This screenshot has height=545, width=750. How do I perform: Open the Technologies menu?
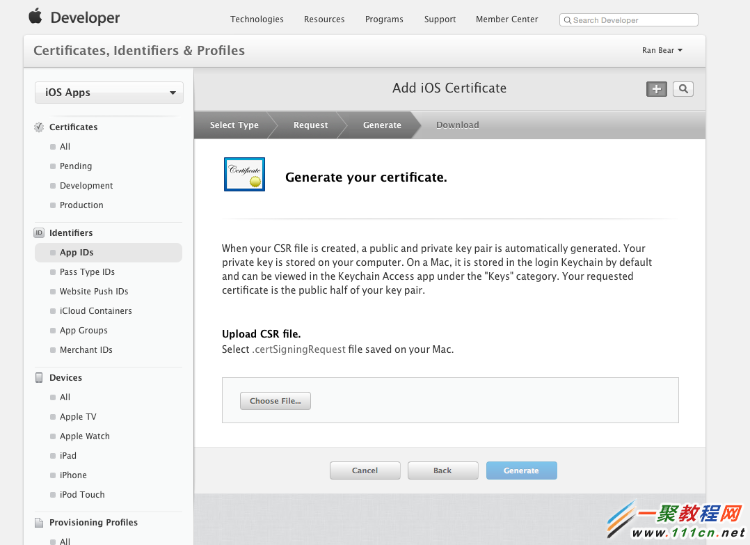pos(257,19)
